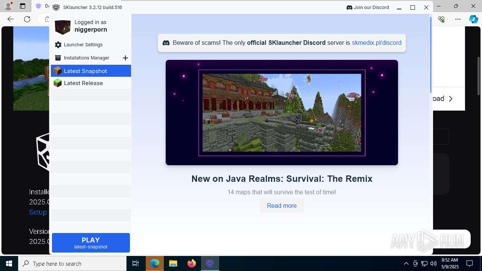Open Firefox from taskbar
Viewport: 482px width, 271px height.
(x=191, y=264)
